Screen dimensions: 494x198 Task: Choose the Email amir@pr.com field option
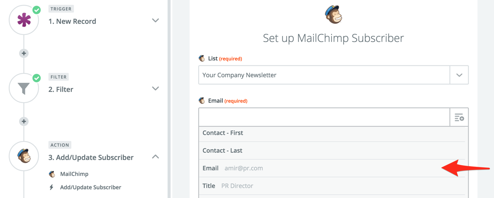pos(233,168)
